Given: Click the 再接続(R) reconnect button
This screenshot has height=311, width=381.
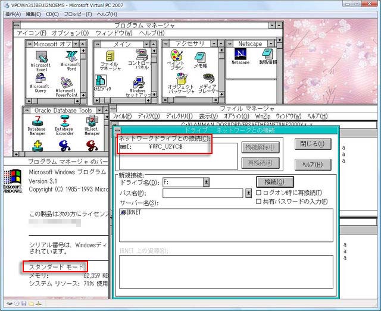Looking at the screenshot, I should point(260,163).
